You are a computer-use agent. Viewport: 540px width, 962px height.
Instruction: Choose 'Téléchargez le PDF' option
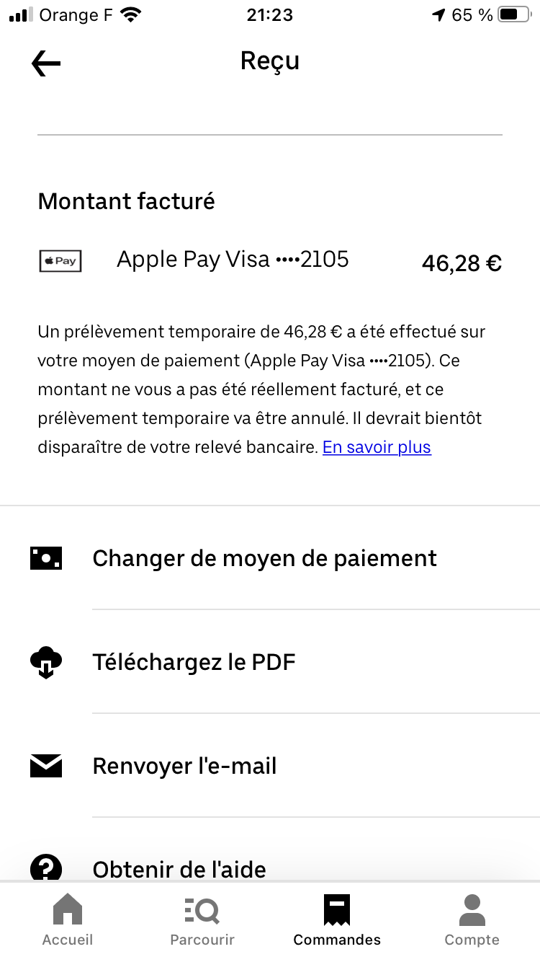194,662
